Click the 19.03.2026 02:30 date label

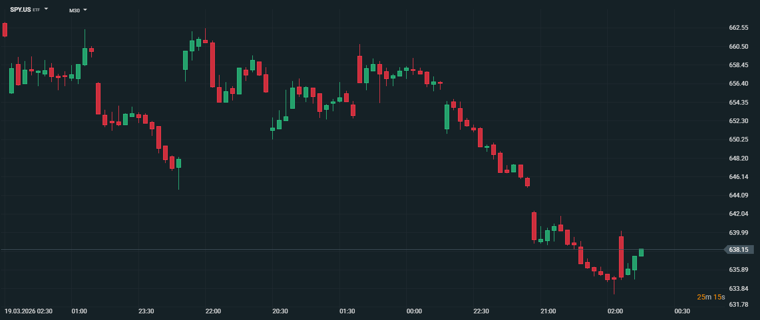(29, 311)
